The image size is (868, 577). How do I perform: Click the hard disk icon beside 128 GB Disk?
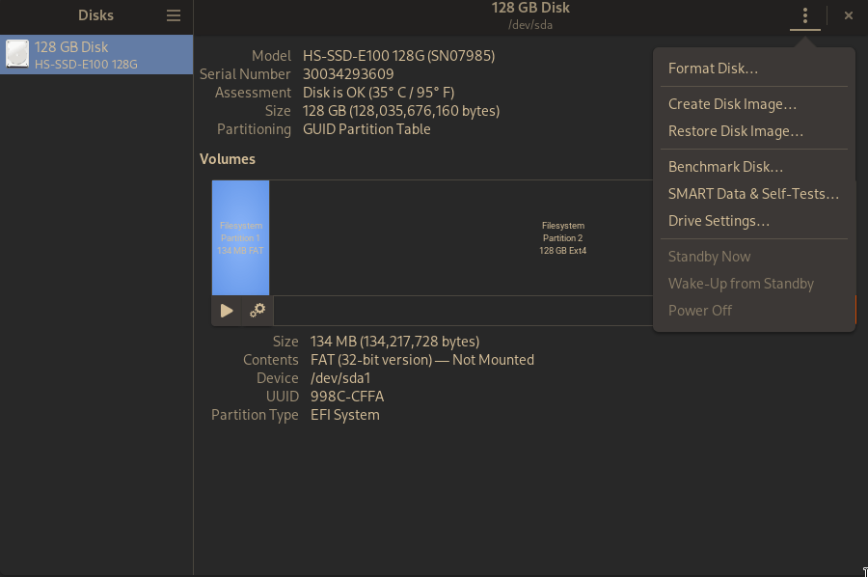coord(17,54)
